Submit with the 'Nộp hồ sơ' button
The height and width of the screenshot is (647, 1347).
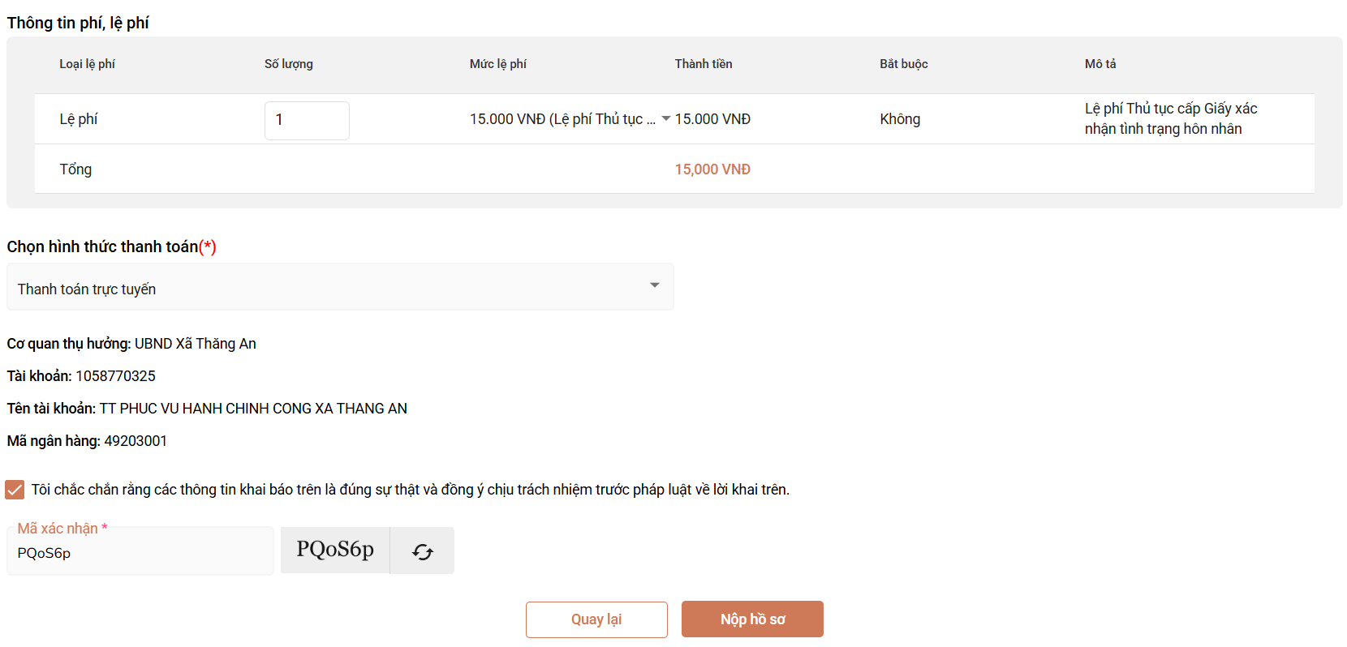tap(752, 619)
